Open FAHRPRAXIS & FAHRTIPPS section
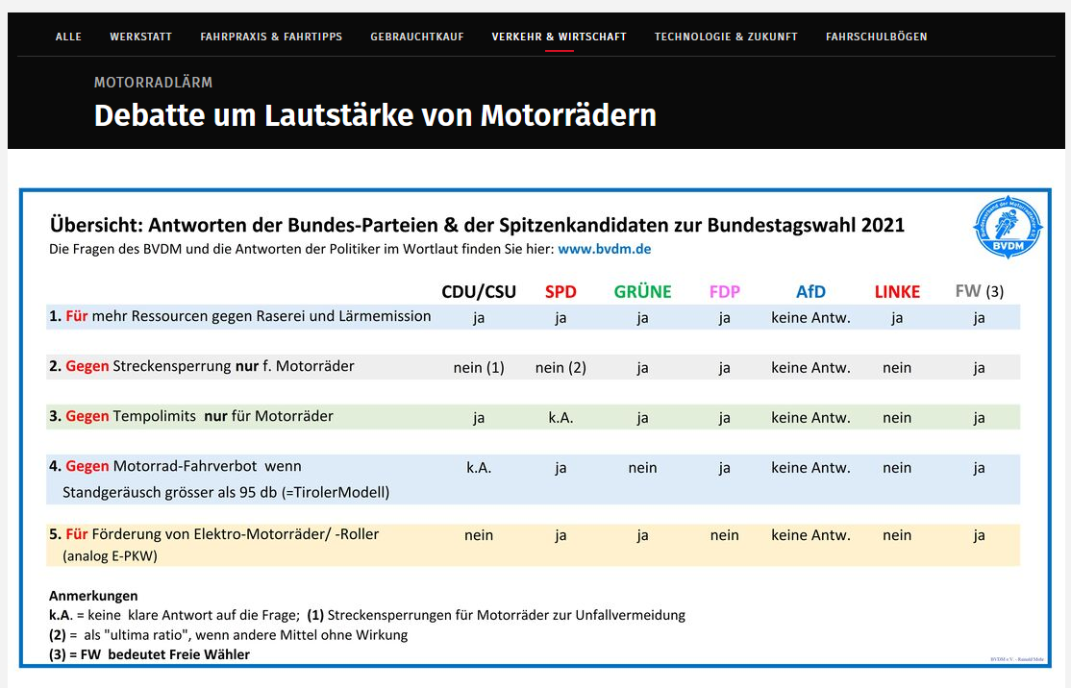1071x688 pixels. tap(271, 37)
